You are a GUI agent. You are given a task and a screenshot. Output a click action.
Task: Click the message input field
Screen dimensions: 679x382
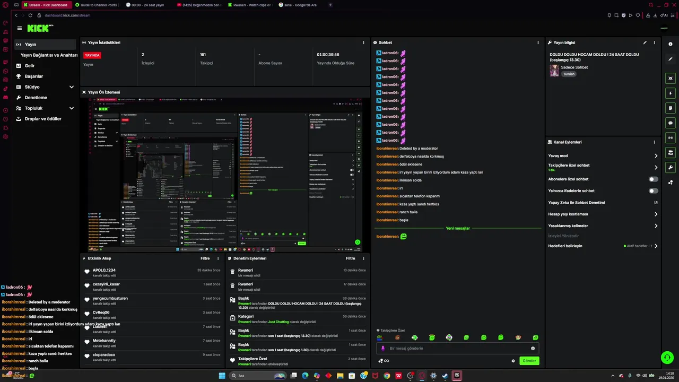tap(457, 349)
